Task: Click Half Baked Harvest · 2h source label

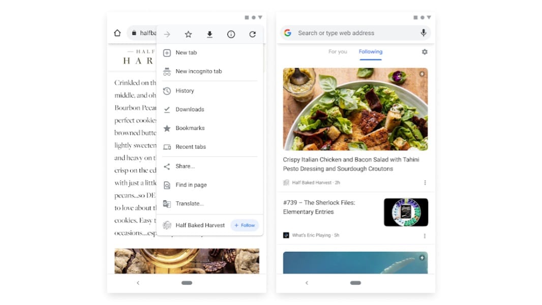Action: 316,182
